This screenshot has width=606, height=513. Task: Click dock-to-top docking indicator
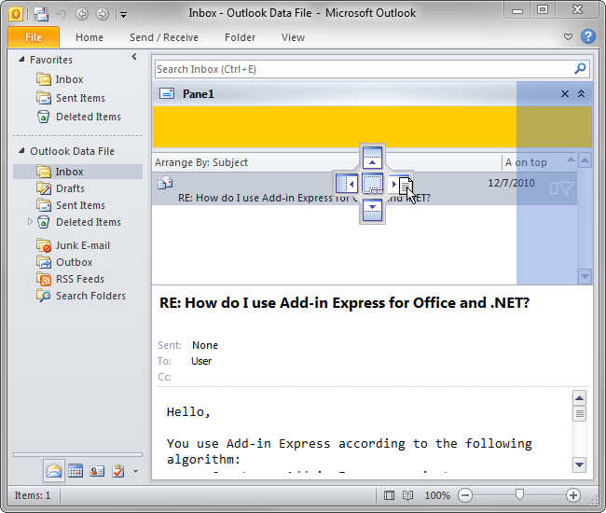372,158
